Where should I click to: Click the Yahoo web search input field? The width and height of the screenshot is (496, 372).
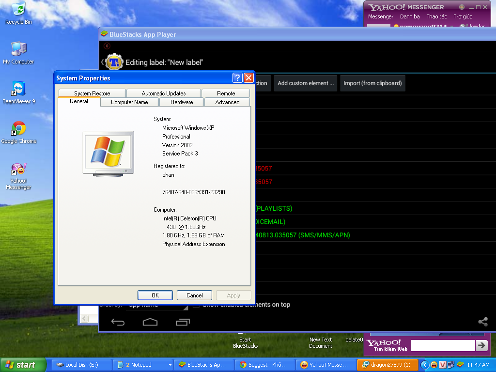click(443, 345)
